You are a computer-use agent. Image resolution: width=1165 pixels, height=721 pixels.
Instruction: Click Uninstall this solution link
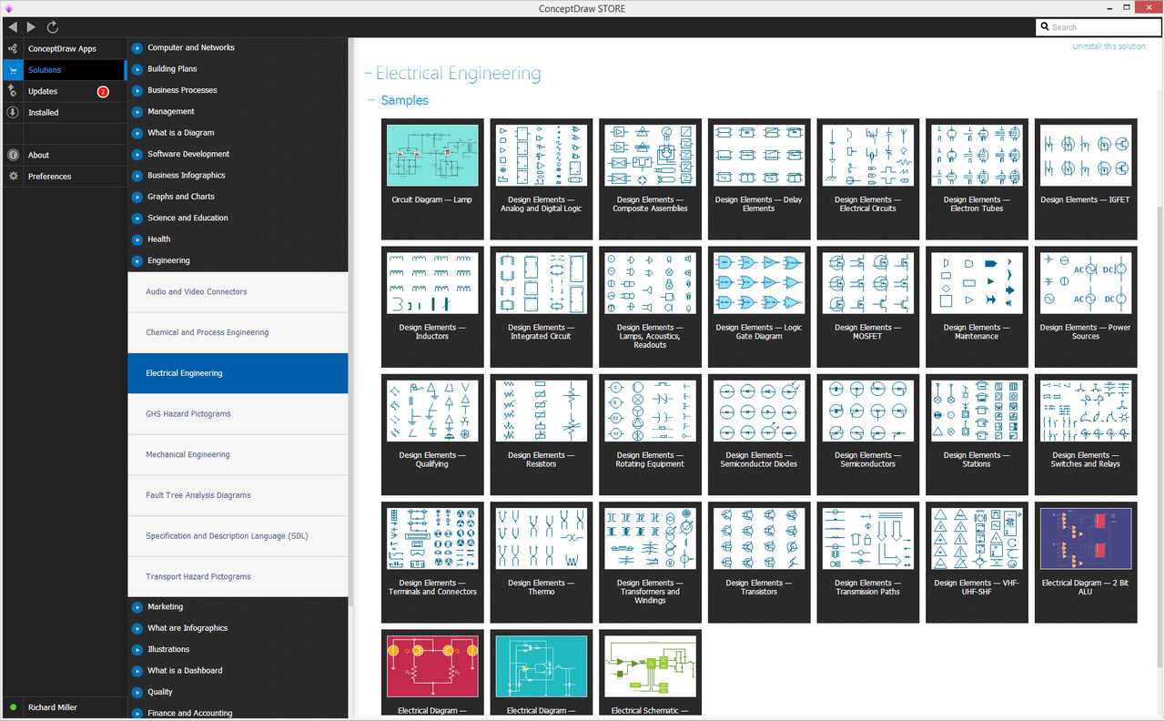pos(1109,46)
